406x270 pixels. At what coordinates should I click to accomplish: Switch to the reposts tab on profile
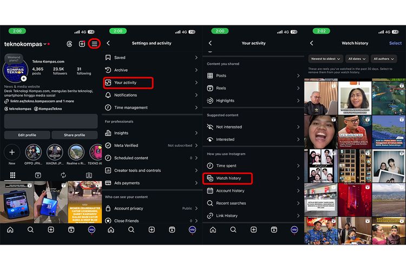pos(63,175)
